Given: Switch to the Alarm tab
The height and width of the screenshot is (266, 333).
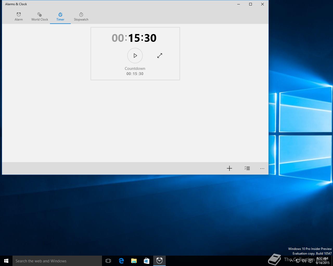Looking at the screenshot, I should tap(19, 17).
